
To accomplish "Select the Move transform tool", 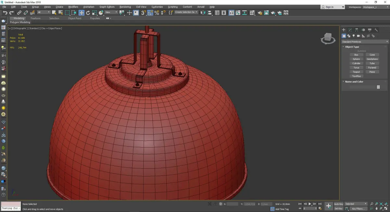I will (x=81, y=13).
